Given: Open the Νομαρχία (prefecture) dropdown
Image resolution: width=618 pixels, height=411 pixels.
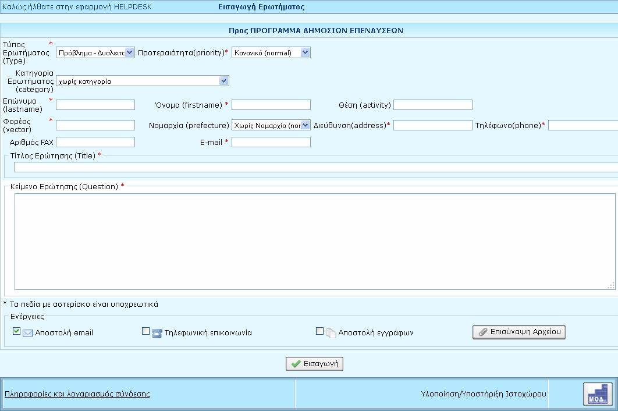Looking at the screenshot, I should [271, 125].
